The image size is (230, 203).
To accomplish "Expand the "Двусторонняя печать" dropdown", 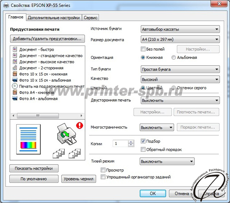I will (x=180, y=101).
